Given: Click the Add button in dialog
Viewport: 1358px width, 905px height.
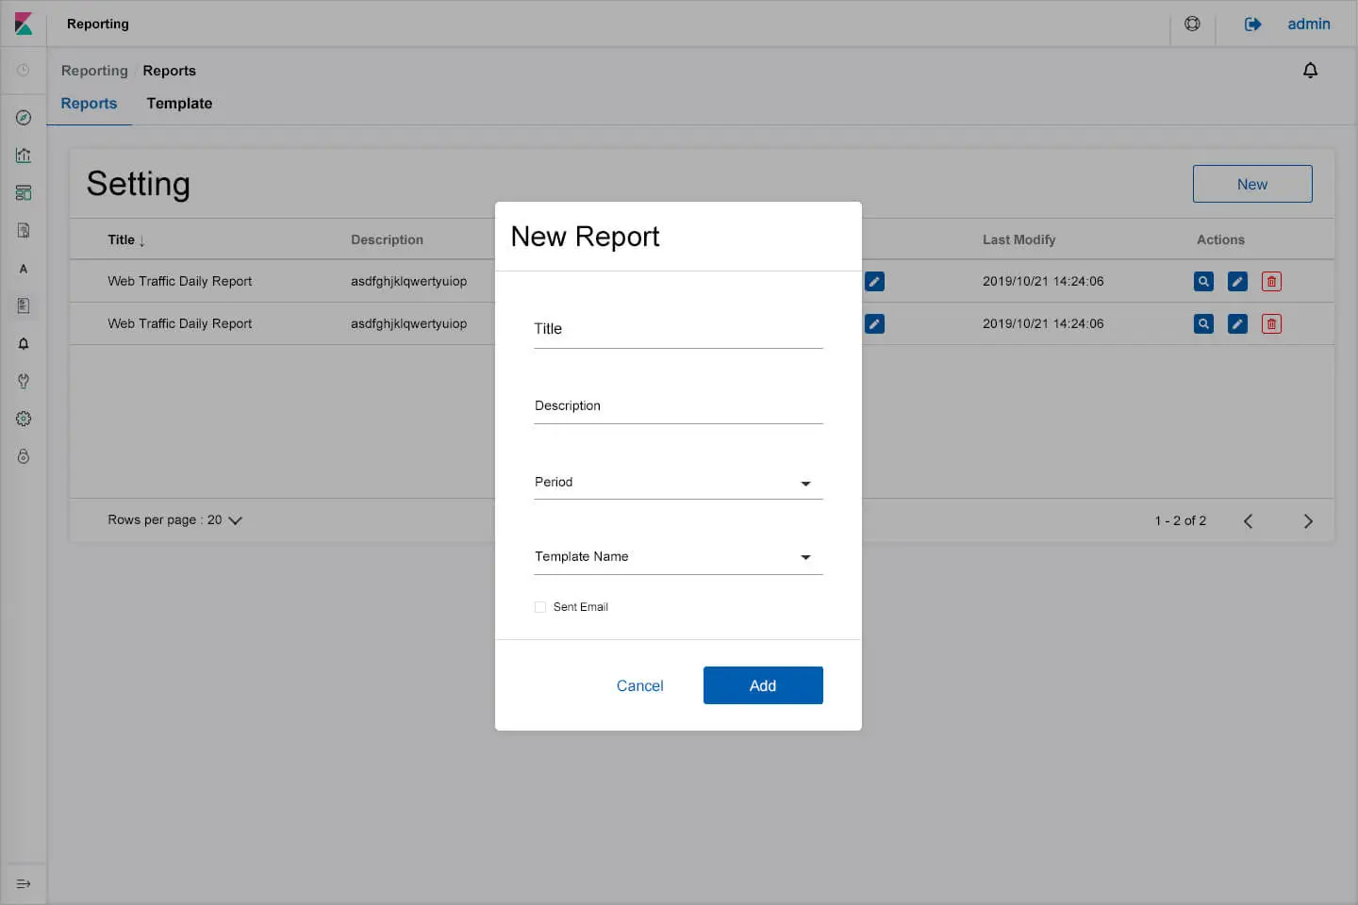Looking at the screenshot, I should [x=763, y=685].
